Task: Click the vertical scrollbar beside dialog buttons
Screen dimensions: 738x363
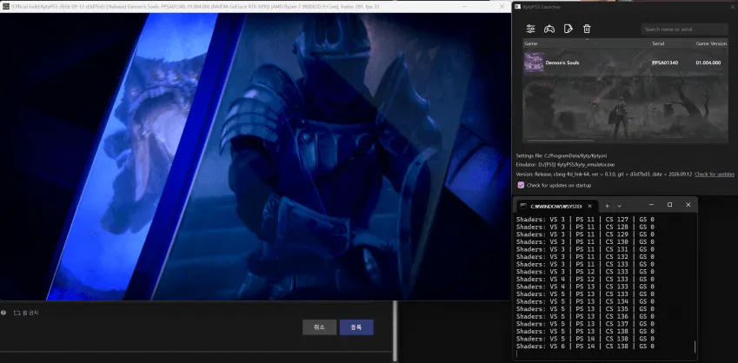Action: [395, 332]
